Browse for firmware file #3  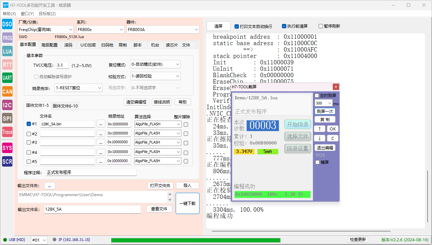(x=101, y=143)
